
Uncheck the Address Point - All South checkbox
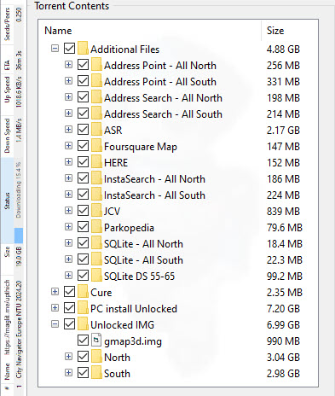tap(83, 81)
